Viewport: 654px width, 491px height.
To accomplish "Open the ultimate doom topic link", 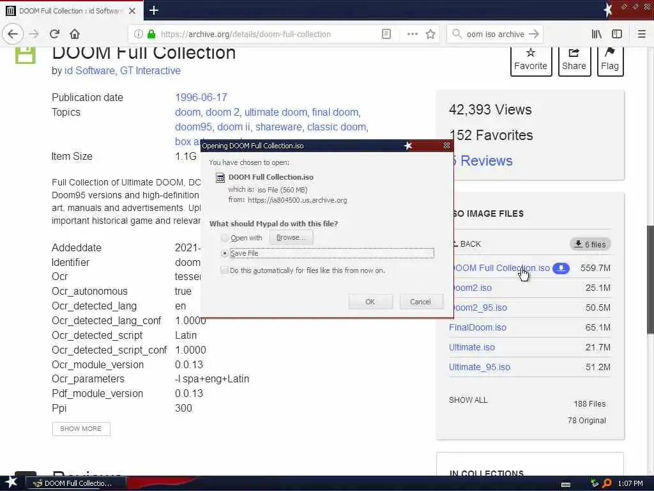I will tap(276, 112).
